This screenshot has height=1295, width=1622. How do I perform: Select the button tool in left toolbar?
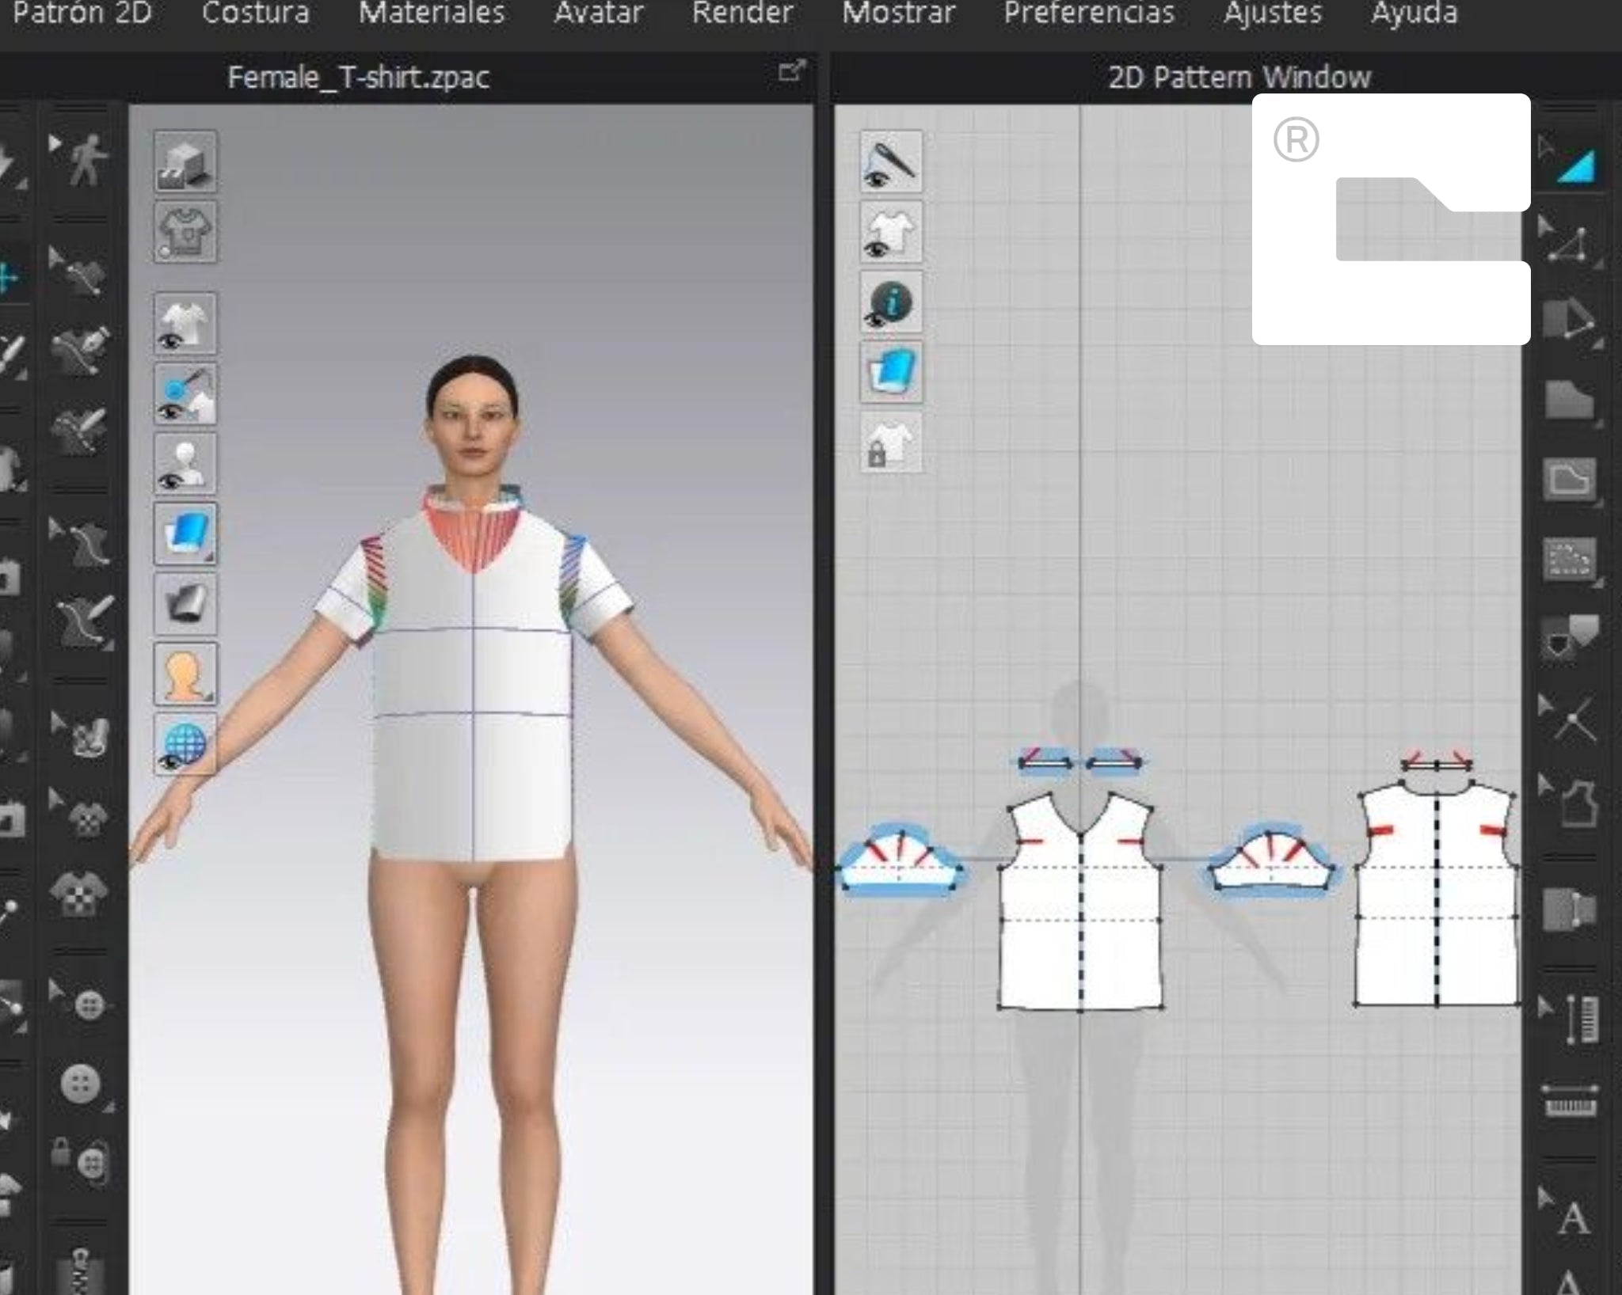coord(81,1084)
